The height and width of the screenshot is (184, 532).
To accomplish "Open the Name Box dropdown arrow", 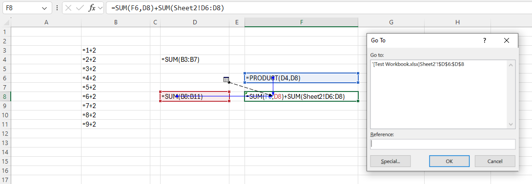I will tap(44, 8).
